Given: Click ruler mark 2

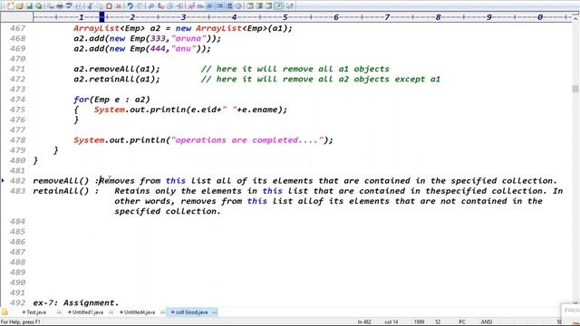Looking at the screenshot, I should pos(132,17).
